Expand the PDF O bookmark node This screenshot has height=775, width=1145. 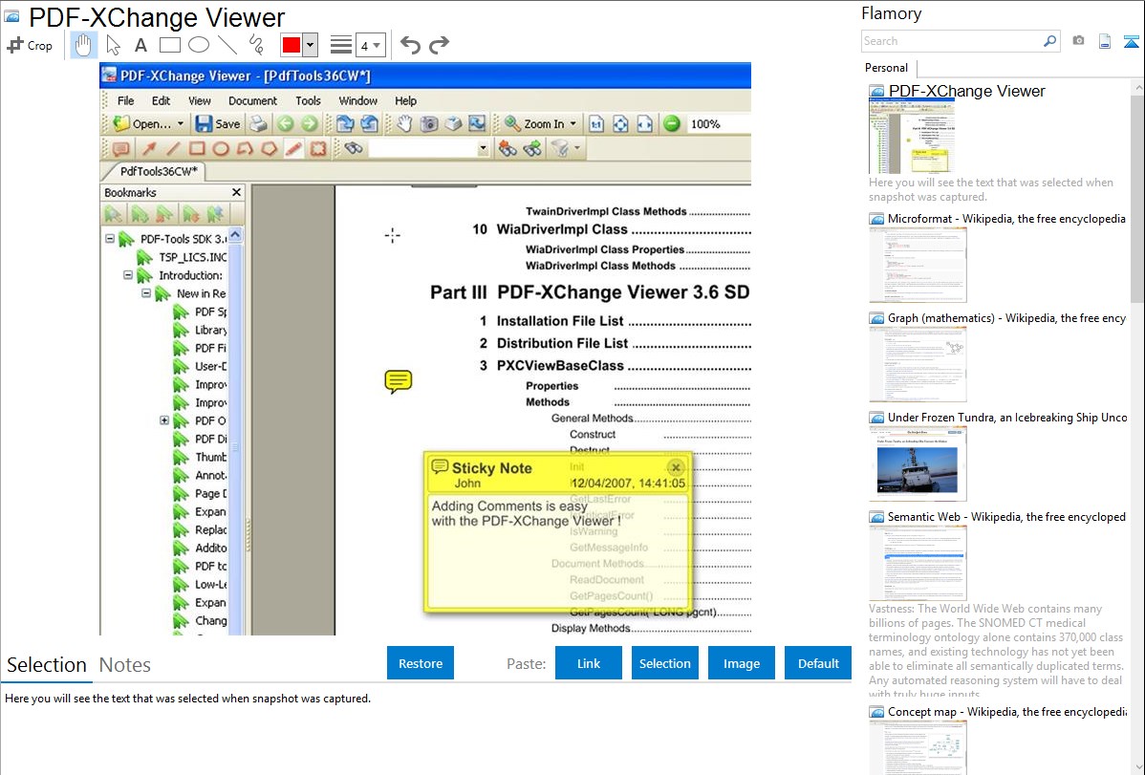pyautogui.click(x=164, y=420)
